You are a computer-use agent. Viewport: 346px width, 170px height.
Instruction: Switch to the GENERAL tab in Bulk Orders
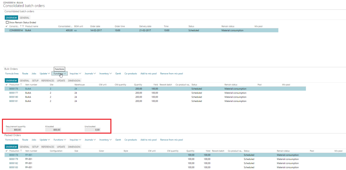coord(24,80)
